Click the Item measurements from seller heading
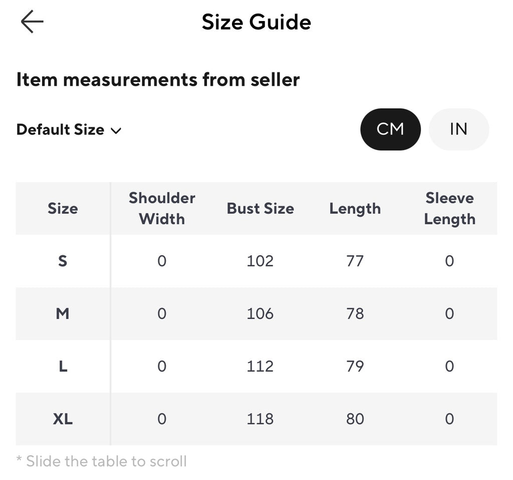 click(158, 80)
